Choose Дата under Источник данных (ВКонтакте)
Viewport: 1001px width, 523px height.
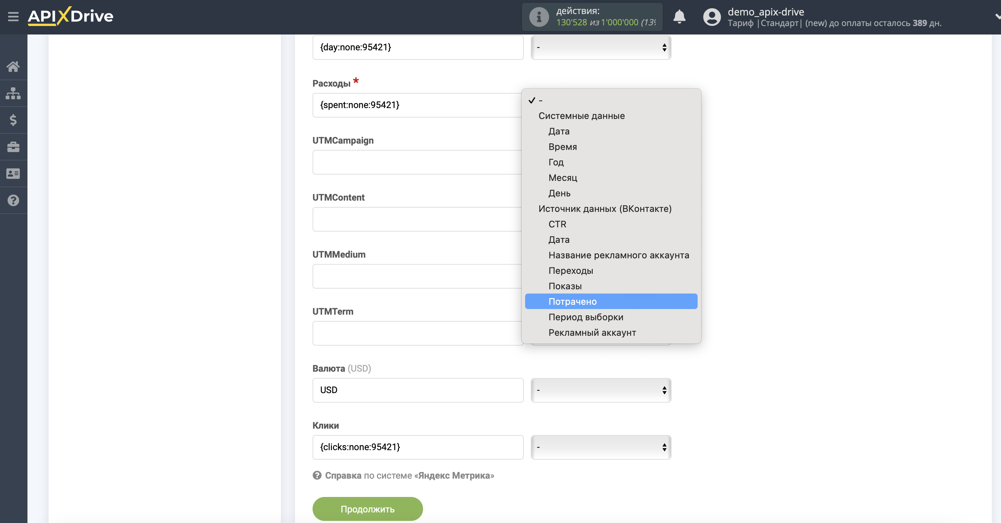click(611, 240)
